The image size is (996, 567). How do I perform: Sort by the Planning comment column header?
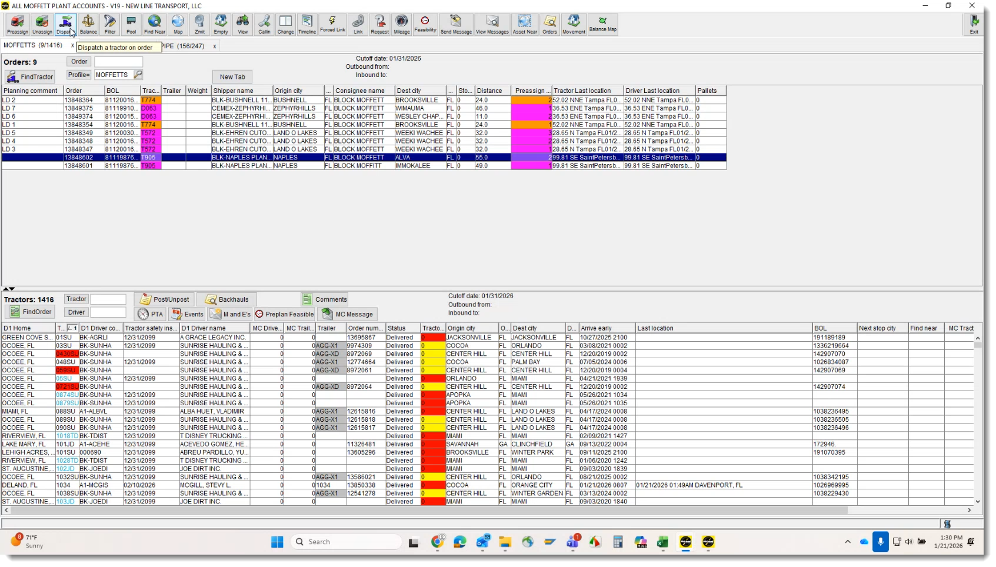[32, 91]
